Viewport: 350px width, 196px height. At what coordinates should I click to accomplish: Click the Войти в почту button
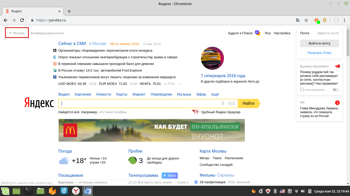click(x=319, y=43)
